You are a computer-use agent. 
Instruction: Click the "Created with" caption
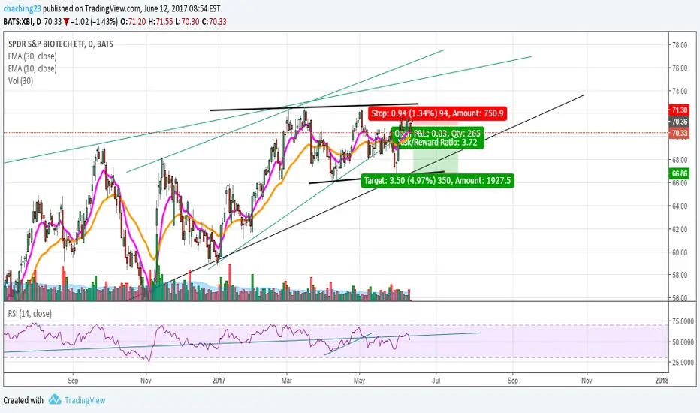pos(23,400)
